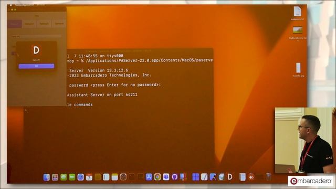The image size is (336, 189).
Task: Open the App Store from Dock
Action: coord(149,177)
